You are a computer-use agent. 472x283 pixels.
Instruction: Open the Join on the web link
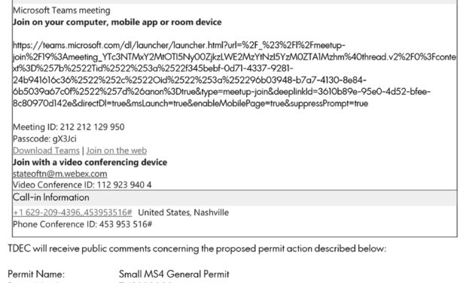(x=117, y=151)
